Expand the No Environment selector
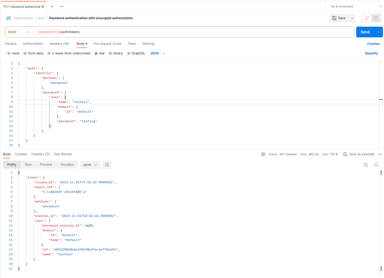The image size is (384, 278). 356,6
